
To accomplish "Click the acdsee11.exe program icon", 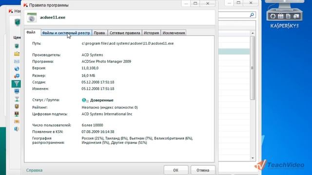I will (x=32, y=17).
